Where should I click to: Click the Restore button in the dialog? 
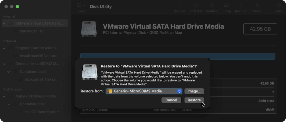[x=194, y=100]
